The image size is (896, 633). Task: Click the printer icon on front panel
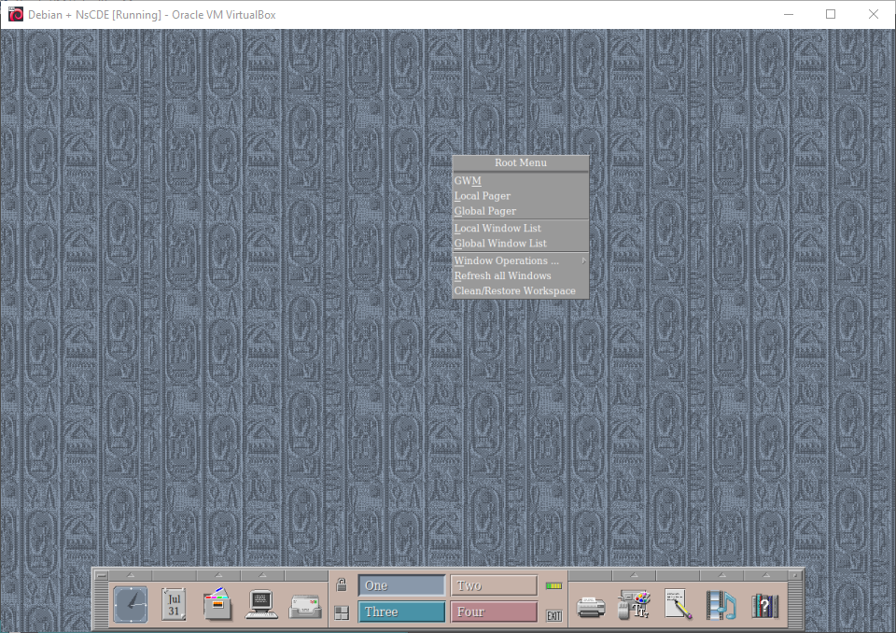591,606
